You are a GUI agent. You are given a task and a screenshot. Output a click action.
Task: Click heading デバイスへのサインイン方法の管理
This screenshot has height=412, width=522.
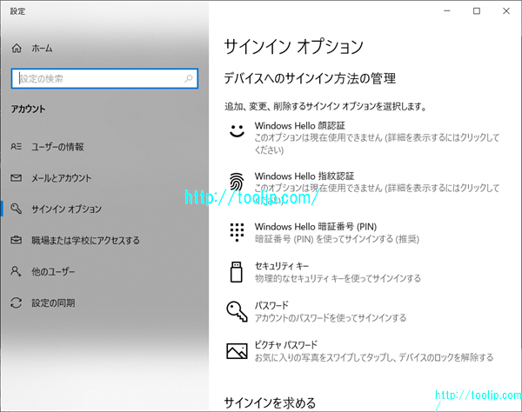(x=310, y=78)
